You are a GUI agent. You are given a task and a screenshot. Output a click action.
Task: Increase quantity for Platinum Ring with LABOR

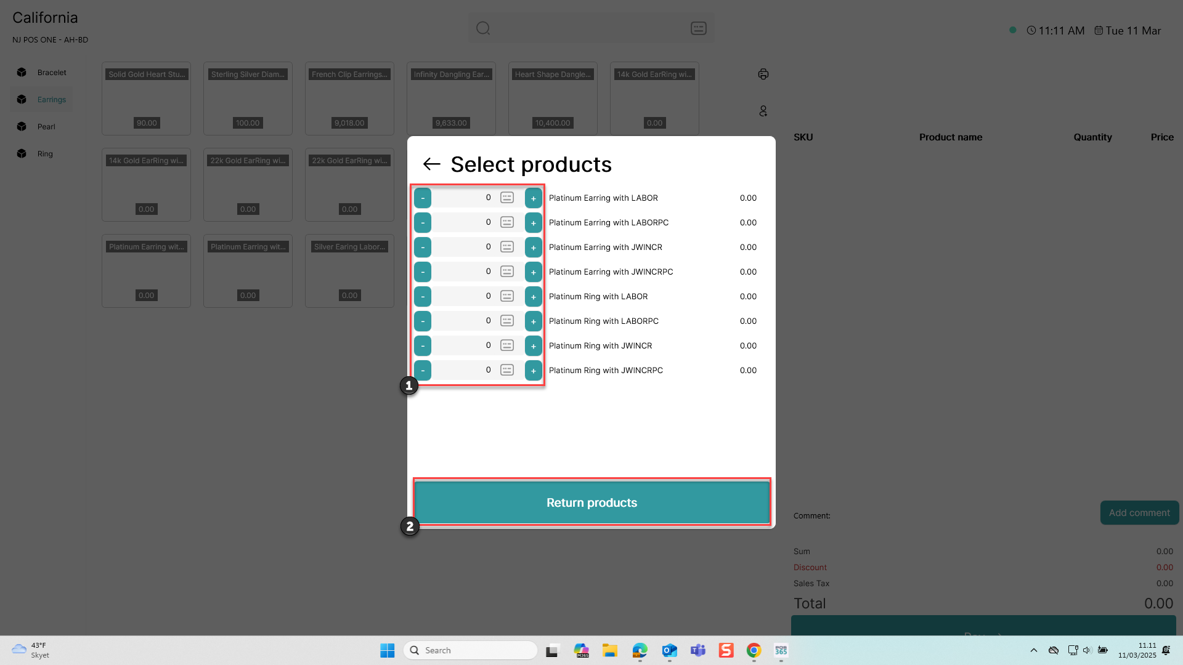(x=534, y=296)
